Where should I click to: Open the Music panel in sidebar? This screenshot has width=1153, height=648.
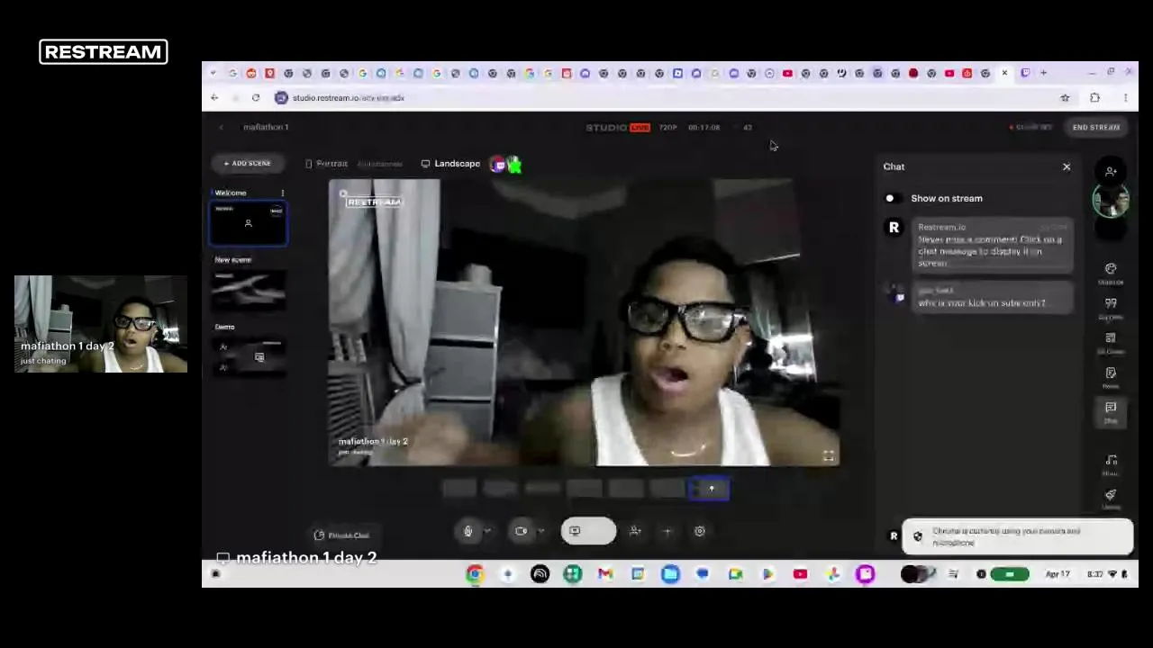click(1111, 464)
